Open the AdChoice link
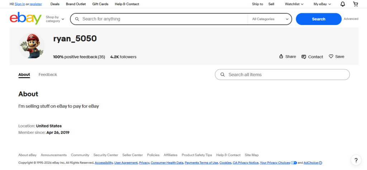The width and height of the screenshot is (367, 170). (311, 163)
